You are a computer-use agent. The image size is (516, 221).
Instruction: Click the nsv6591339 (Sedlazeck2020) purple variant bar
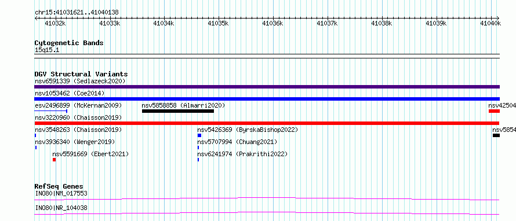(267, 87)
